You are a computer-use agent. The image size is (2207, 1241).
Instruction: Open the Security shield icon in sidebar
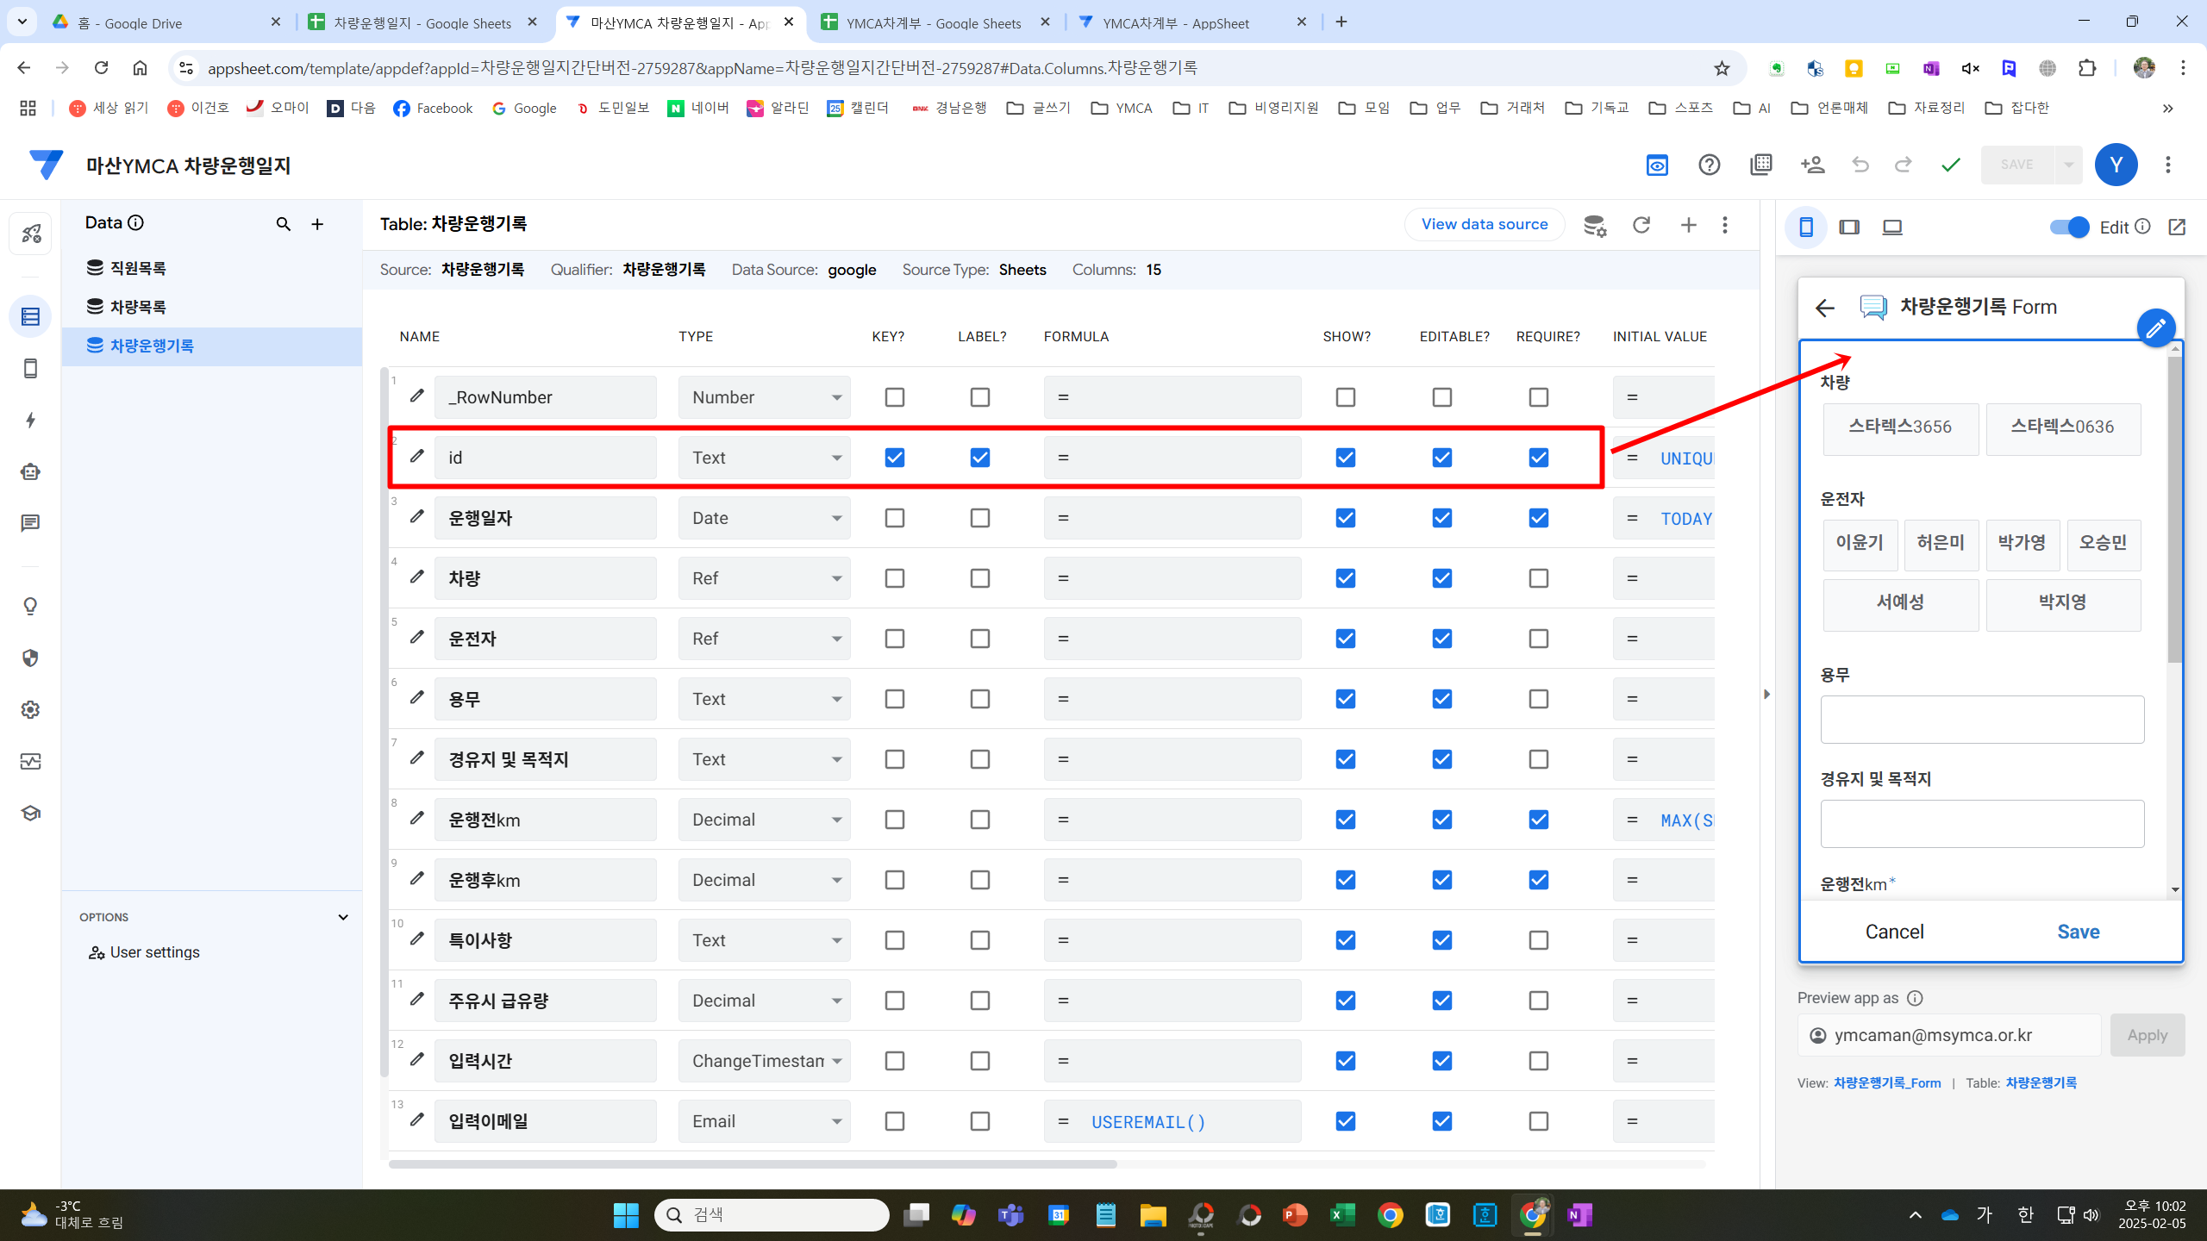(30, 658)
